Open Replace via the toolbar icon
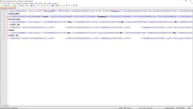This screenshot has height=109, width=193. tap(34, 5)
